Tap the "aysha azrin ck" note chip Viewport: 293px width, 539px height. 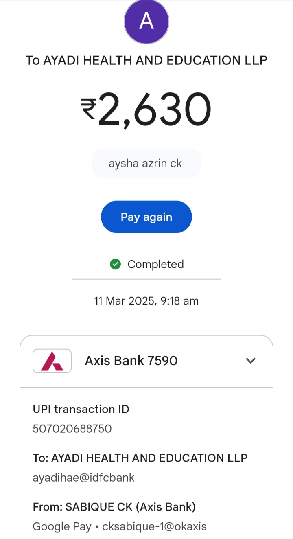click(x=145, y=163)
